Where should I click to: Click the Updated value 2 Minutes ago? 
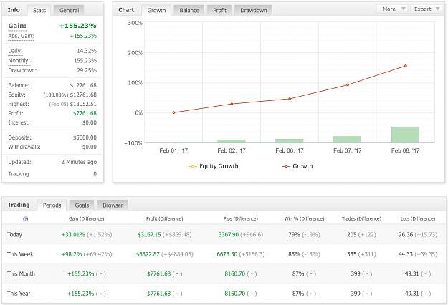[x=79, y=162]
